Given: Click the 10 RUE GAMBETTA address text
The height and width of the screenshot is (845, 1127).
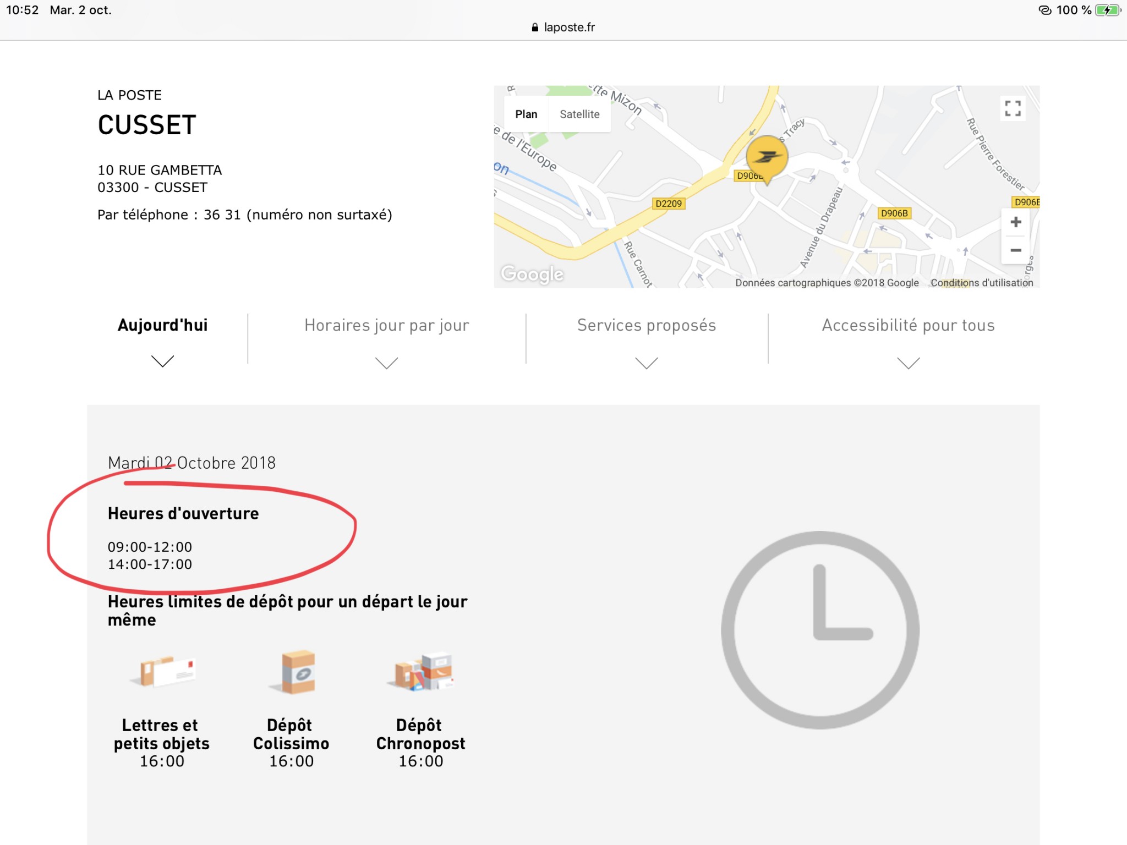Looking at the screenshot, I should pyautogui.click(x=160, y=171).
